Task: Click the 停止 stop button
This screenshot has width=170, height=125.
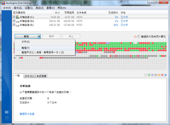Action: point(71,36)
